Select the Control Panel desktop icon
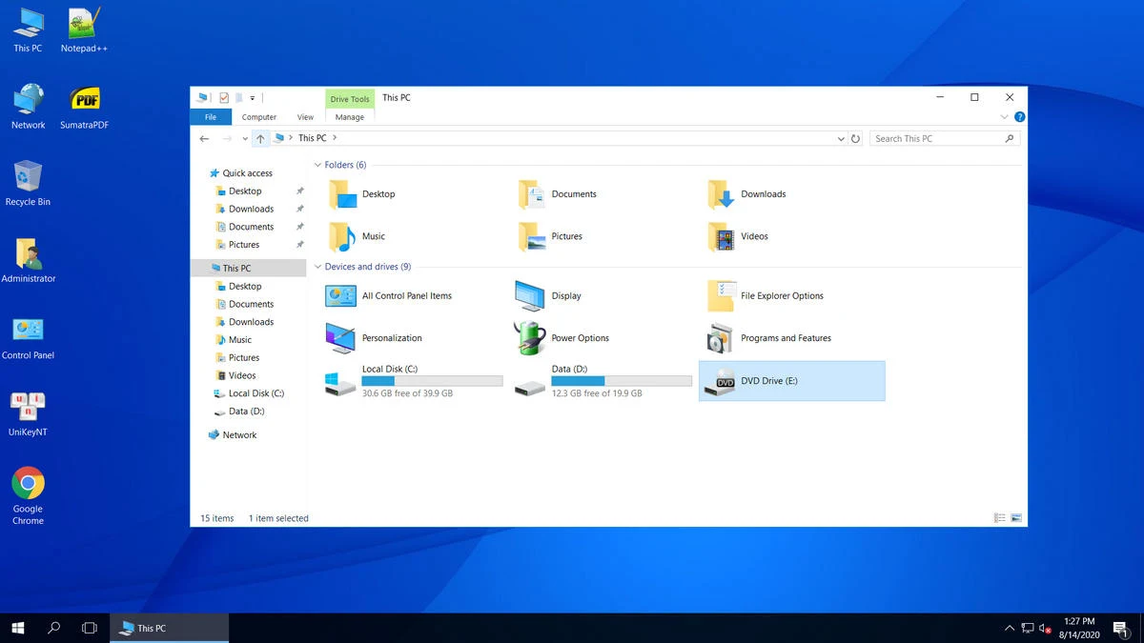The height and width of the screenshot is (643, 1144). [28, 337]
